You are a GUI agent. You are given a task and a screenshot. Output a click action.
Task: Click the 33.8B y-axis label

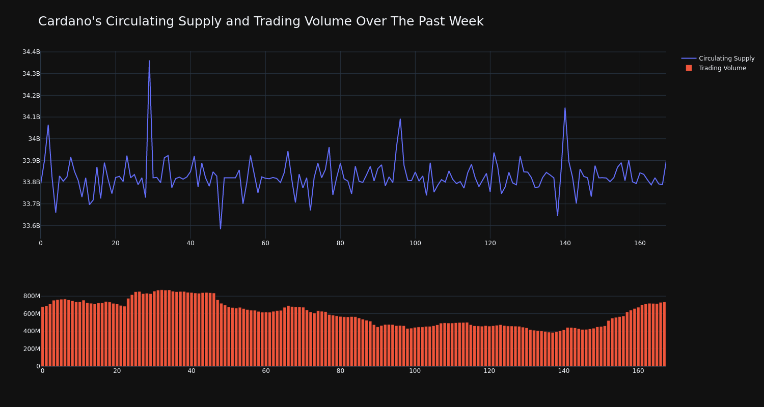click(31, 182)
